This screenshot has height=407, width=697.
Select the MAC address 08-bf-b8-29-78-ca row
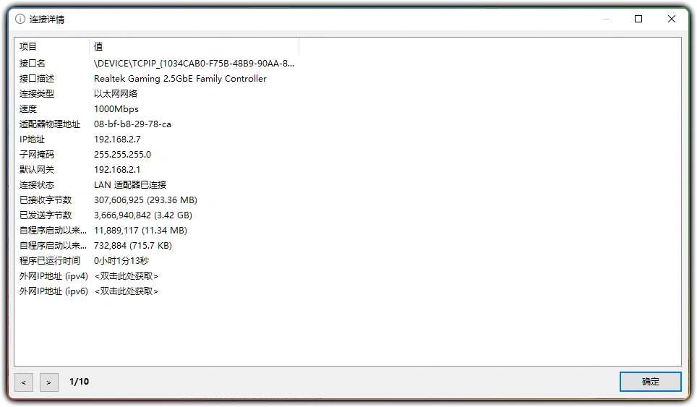pos(132,124)
